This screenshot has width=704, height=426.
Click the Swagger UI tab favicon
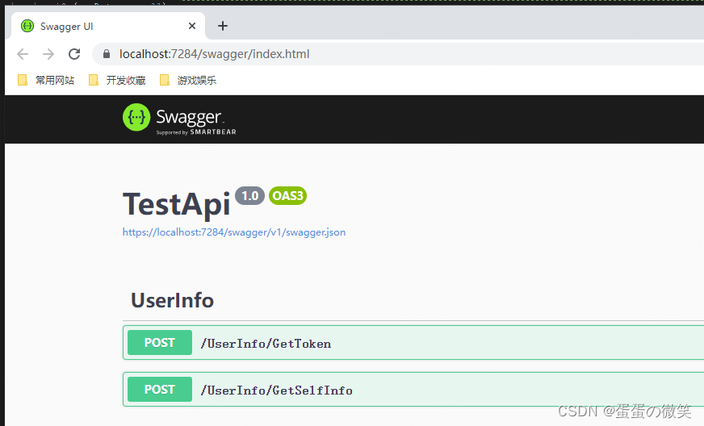(27, 26)
